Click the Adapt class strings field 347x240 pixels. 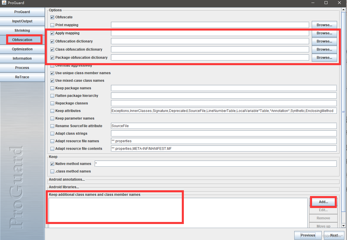click(224, 134)
